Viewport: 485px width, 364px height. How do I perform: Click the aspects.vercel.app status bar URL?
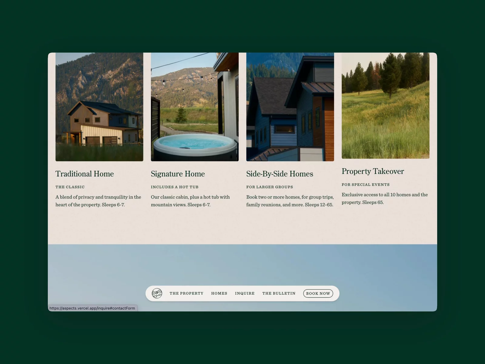point(92,308)
